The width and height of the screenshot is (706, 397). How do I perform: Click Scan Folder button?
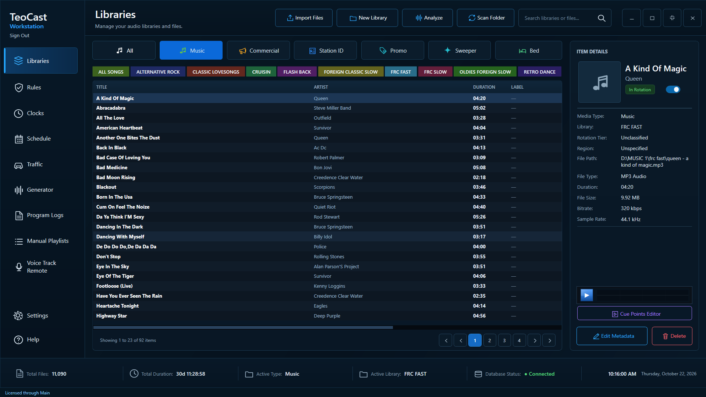pyautogui.click(x=486, y=18)
